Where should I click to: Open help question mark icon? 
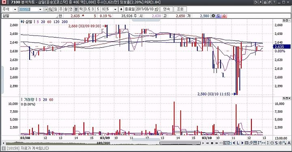click(x=274, y=2)
